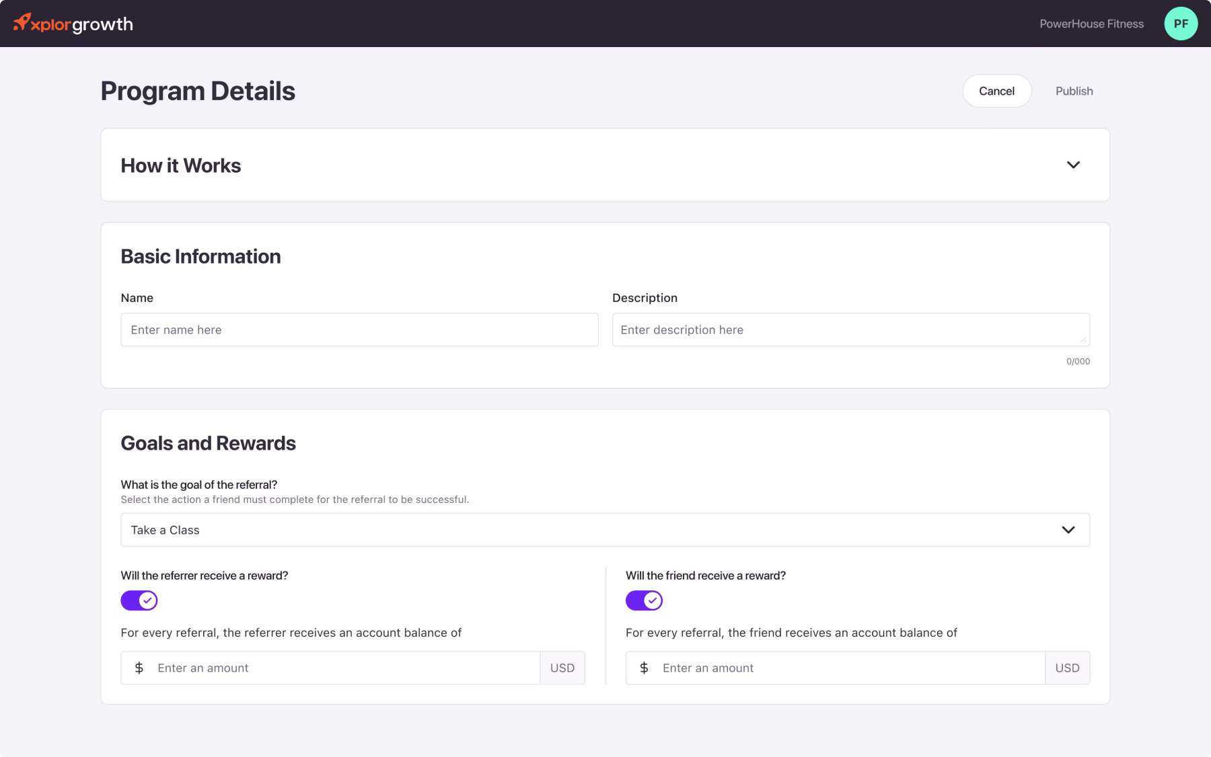
Task: Click the Cancel button
Action: [x=997, y=91]
